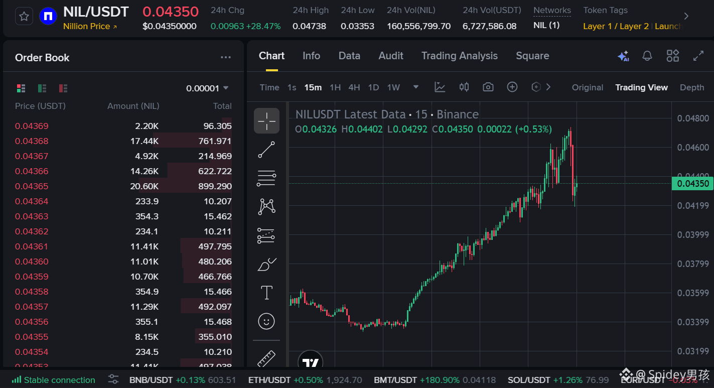Screen dimensions: 714x388
Task: Expand the token tags with the right chevron
Action: pyautogui.click(x=686, y=17)
